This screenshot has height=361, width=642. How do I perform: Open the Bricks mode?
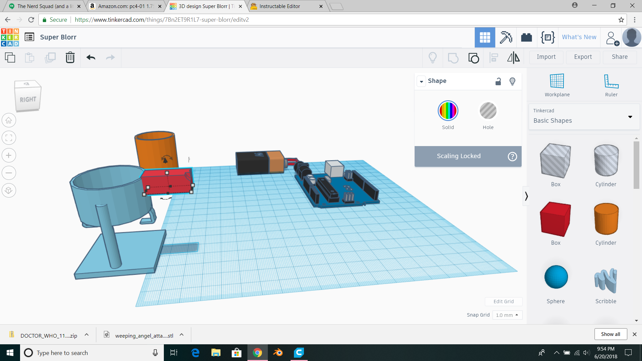pos(527,37)
